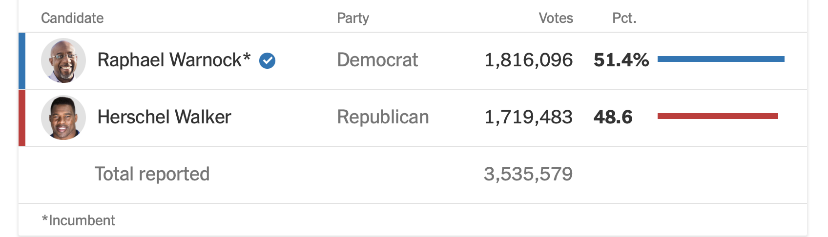Click the Candidate column header
Screen dimensions: 828x237
tap(72, 18)
